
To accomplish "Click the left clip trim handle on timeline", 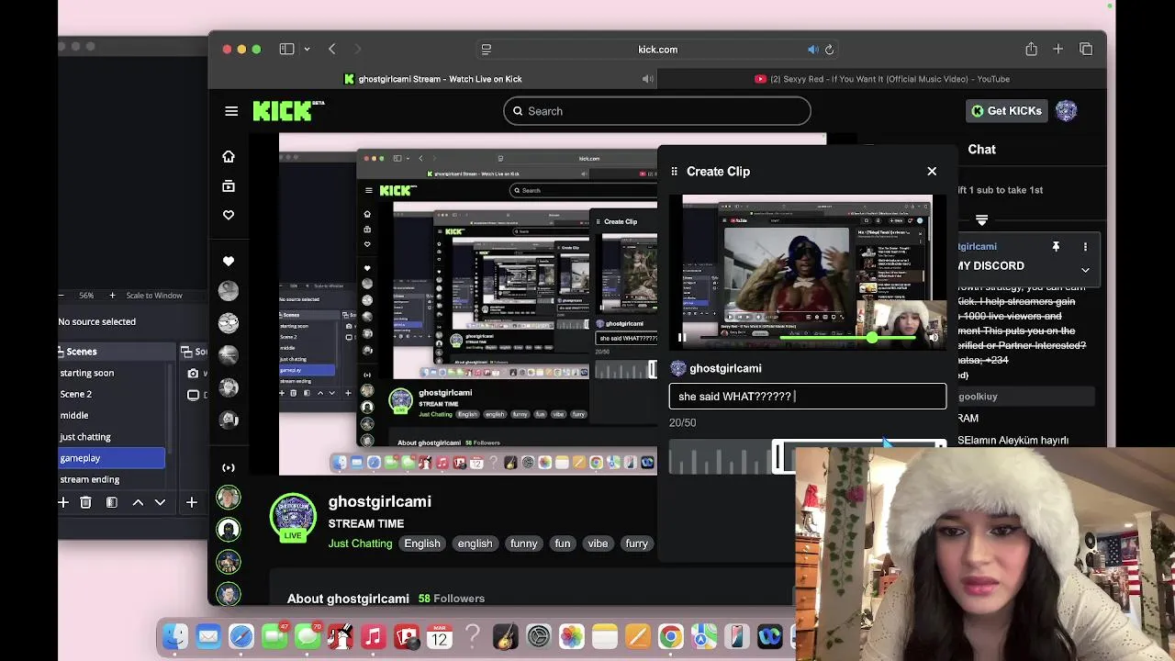I will pos(779,456).
